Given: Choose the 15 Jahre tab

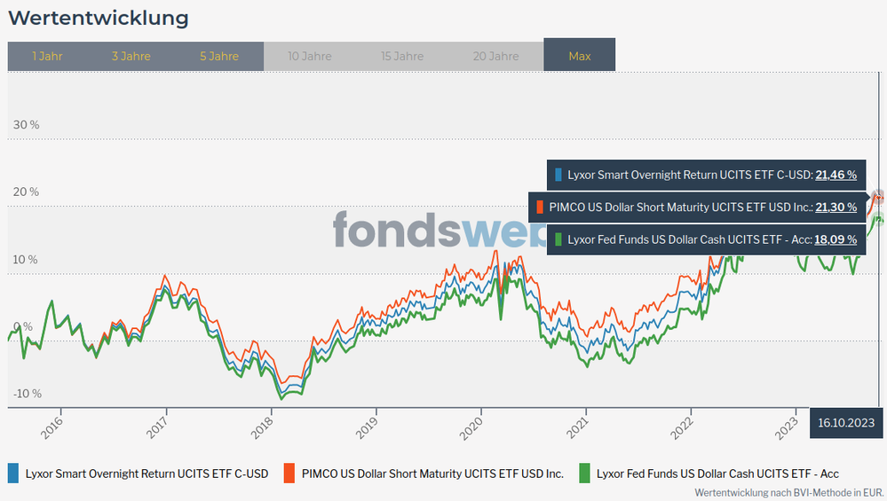Looking at the screenshot, I should [402, 56].
